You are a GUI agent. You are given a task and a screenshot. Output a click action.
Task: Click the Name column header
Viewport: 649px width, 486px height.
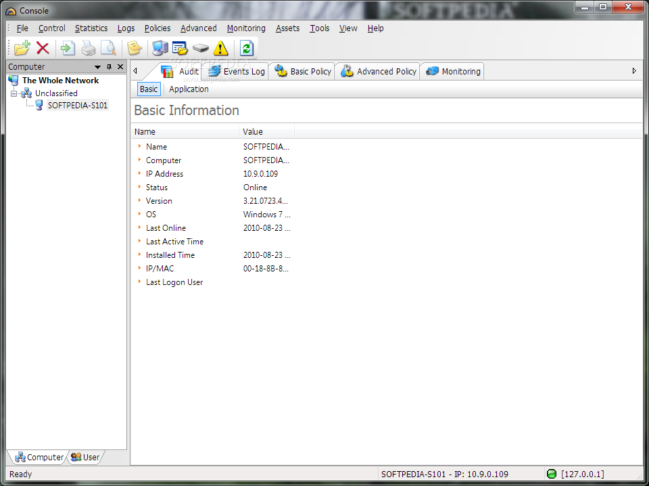click(185, 132)
